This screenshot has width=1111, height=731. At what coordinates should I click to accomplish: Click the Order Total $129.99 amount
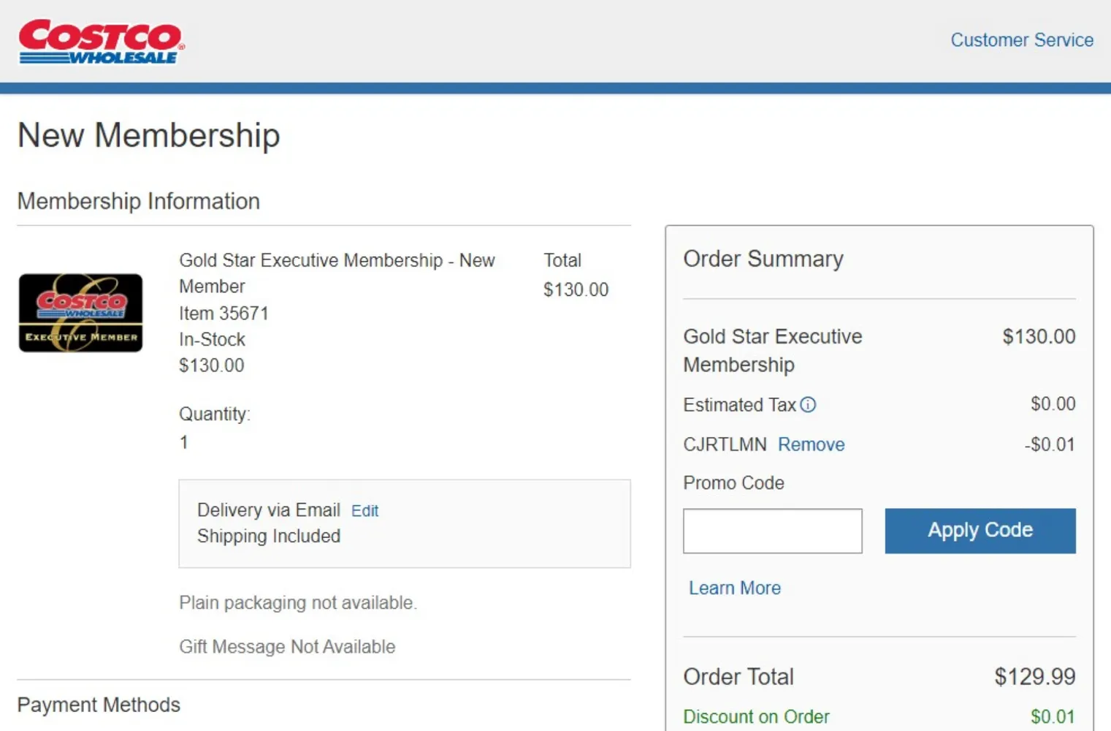point(1034,677)
